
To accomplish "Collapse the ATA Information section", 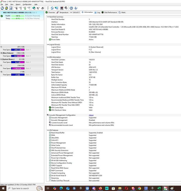I will [x=48, y=57].
